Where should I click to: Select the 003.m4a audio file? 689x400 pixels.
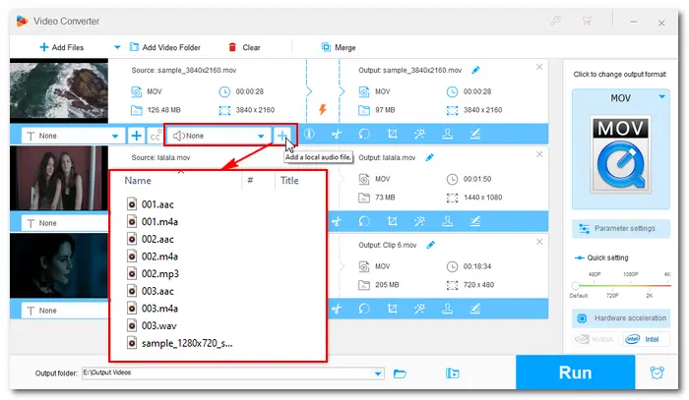(152, 309)
